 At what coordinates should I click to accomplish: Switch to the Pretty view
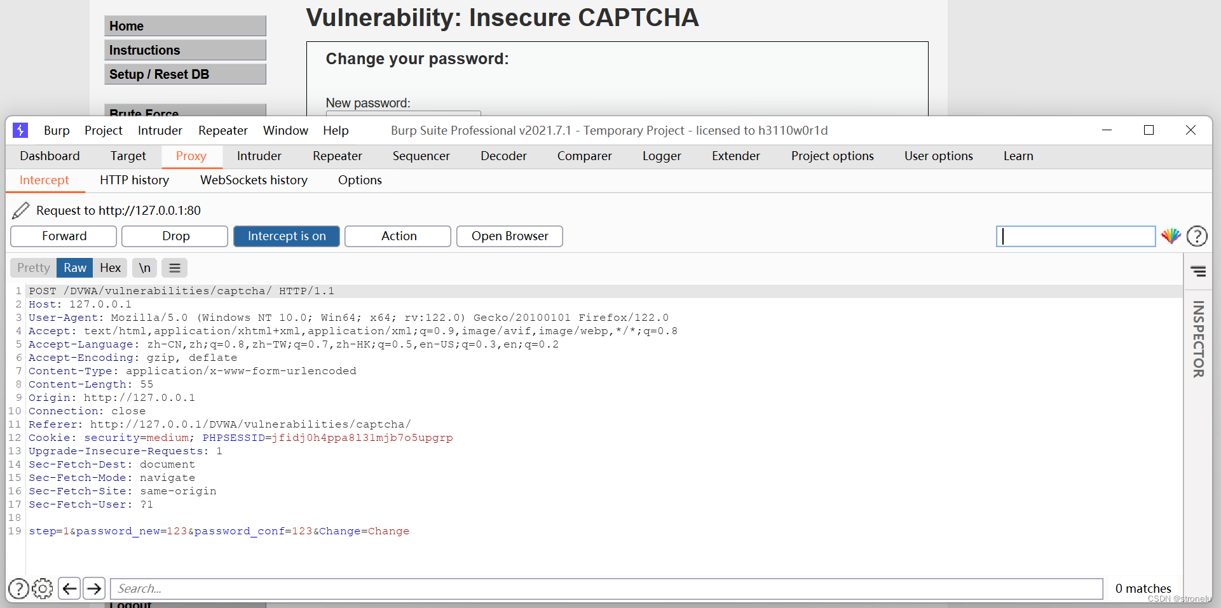34,268
